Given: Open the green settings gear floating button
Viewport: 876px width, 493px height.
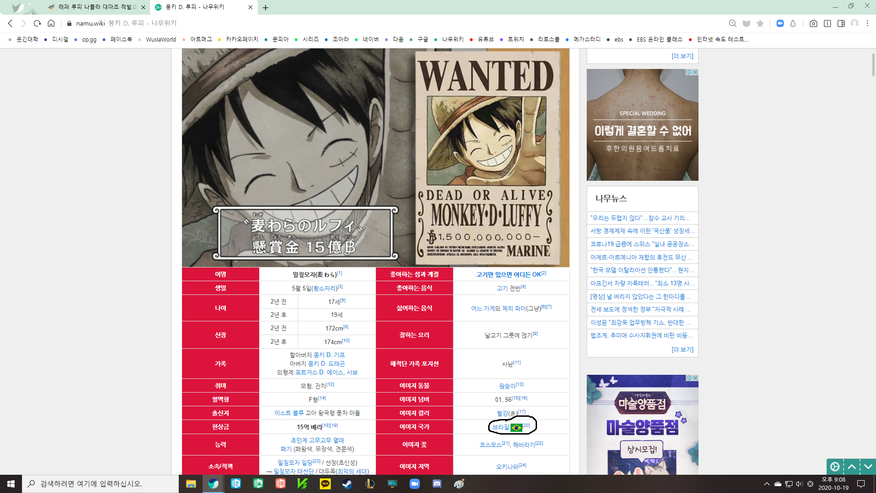Looking at the screenshot, I should 835,467.
